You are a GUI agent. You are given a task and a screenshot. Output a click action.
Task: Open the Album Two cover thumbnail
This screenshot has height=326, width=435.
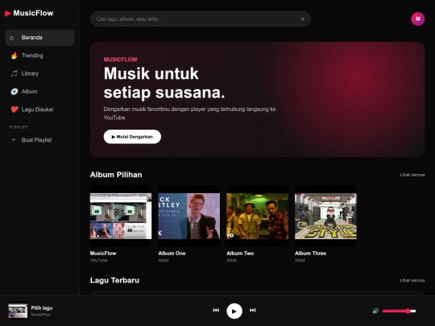[257, 216]
